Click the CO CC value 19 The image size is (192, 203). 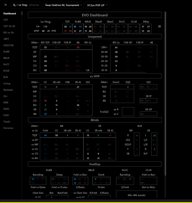tap(46, 101)
